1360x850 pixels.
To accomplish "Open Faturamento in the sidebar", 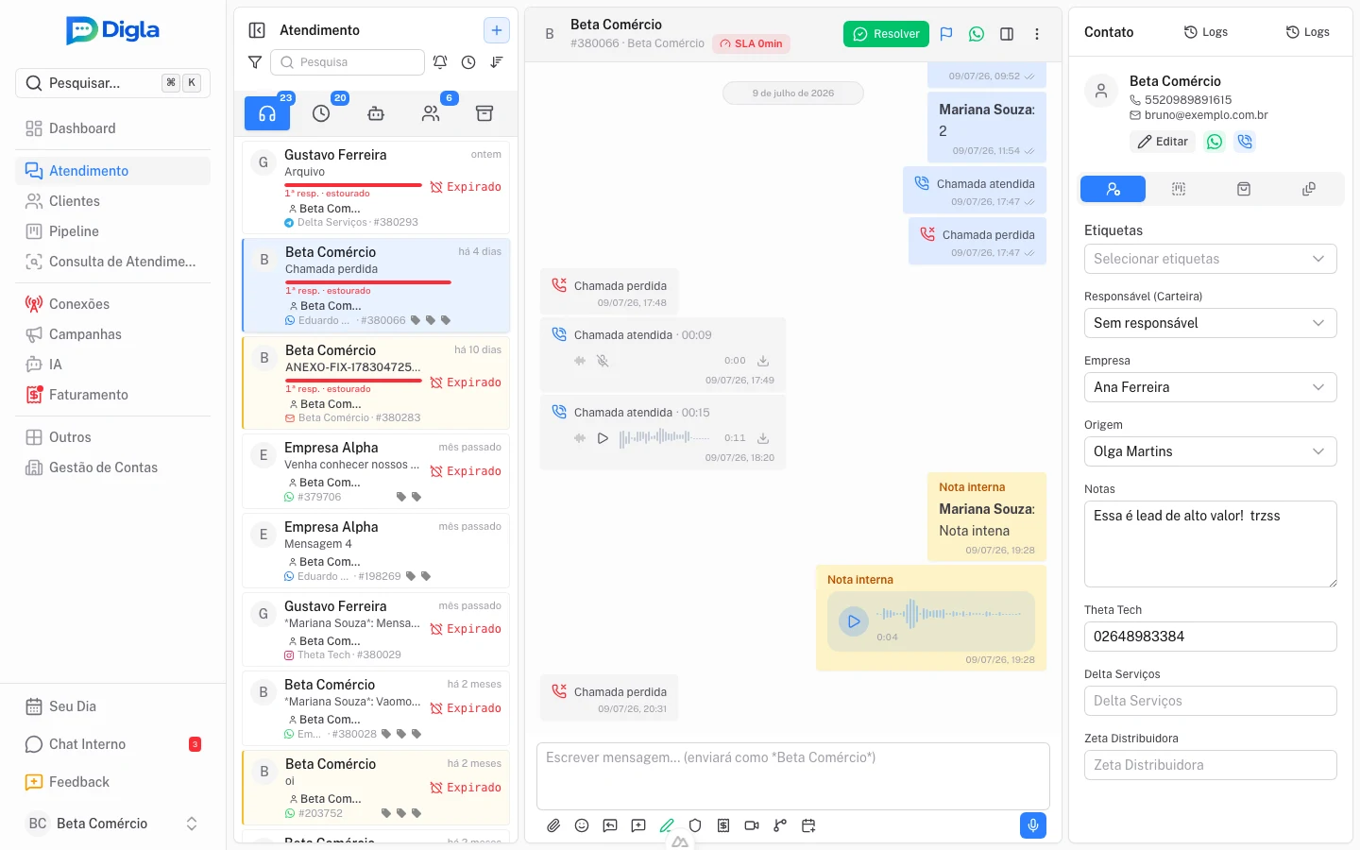I will click(x=113, y=395).
